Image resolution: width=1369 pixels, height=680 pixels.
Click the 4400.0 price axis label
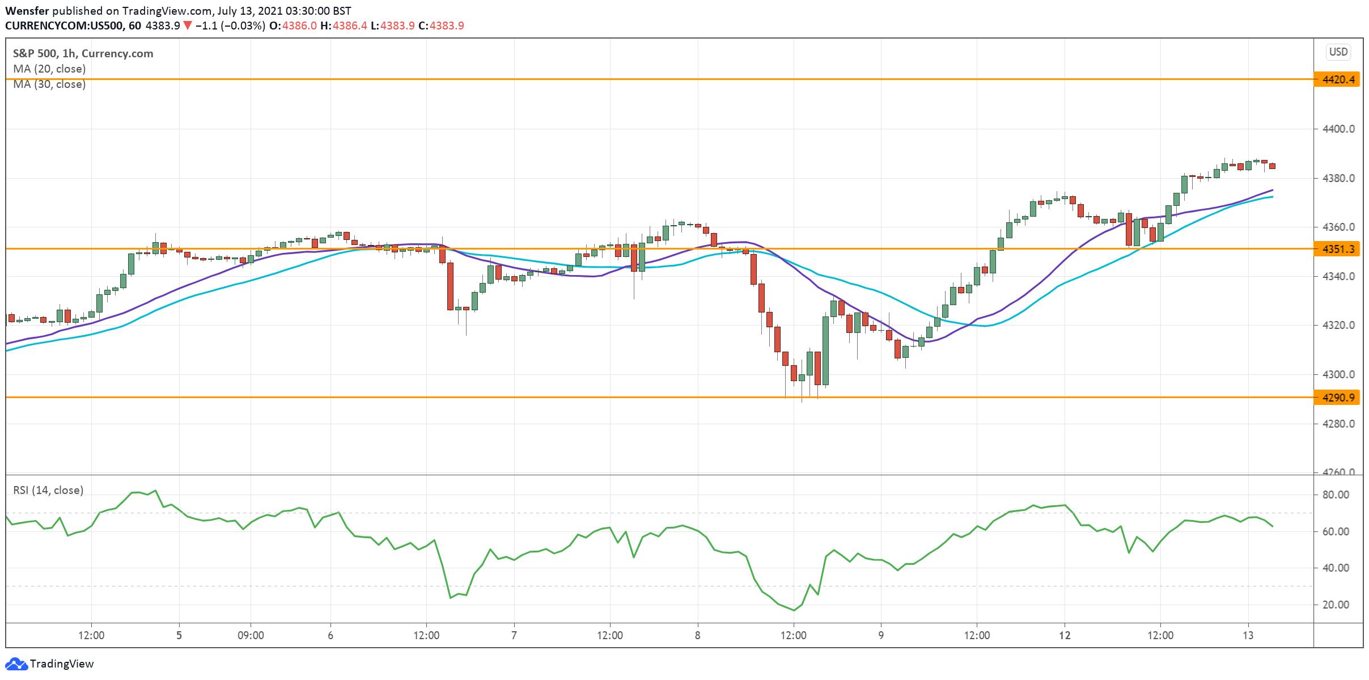[1338, 129]
